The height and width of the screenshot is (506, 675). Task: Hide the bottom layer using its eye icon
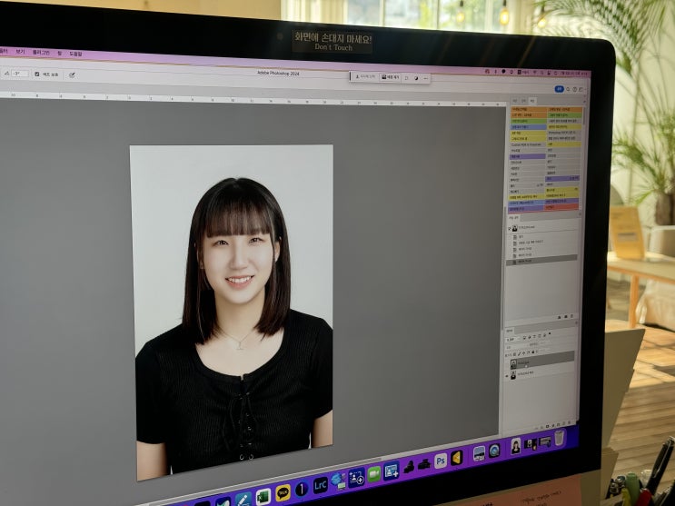pyautogui.click(x=507, y=375)
